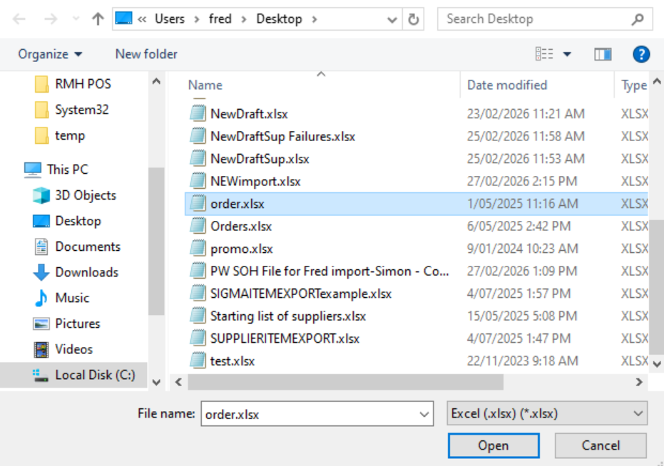The image size is (664, 466).
Task: Select the test.xlsx file icon
Action: pyautogui.click(x=197, y=361)
